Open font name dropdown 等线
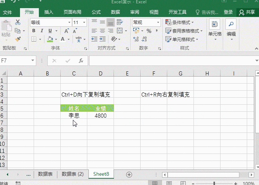This screenshot has width=259, height=185. click(70, 23)
